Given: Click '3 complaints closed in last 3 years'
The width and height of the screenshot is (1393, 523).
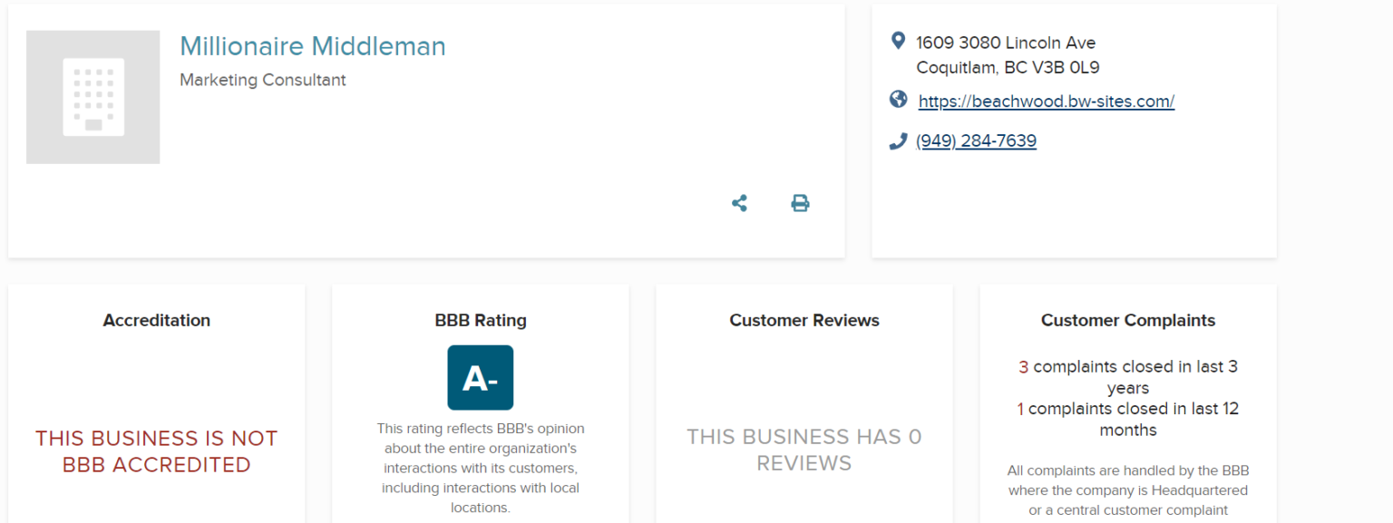Looking at the screenshot, I should [1128, 377].
